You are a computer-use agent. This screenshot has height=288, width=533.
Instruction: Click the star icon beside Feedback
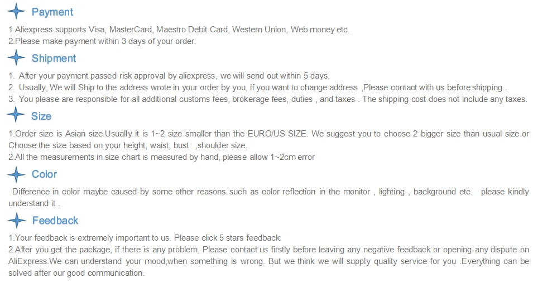(x=17, y=221)
